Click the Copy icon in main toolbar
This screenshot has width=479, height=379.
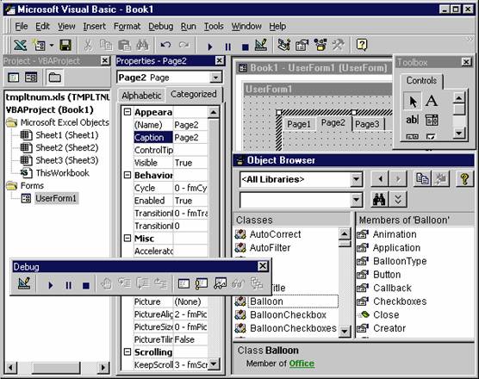tap(106, 46)
